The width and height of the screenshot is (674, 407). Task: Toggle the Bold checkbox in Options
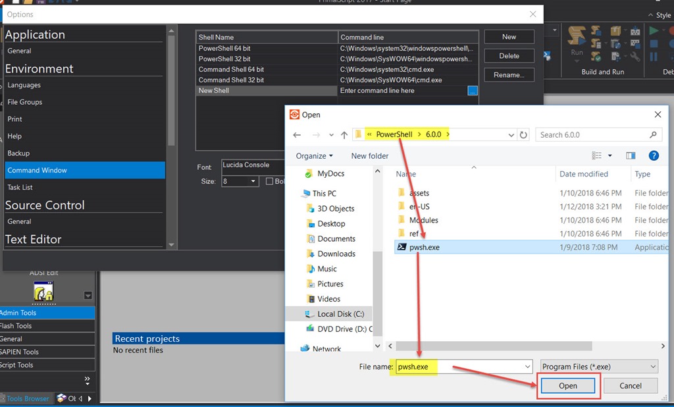[x=269, y=181]
